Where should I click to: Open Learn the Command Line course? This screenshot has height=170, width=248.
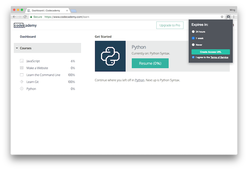(43, 75)
